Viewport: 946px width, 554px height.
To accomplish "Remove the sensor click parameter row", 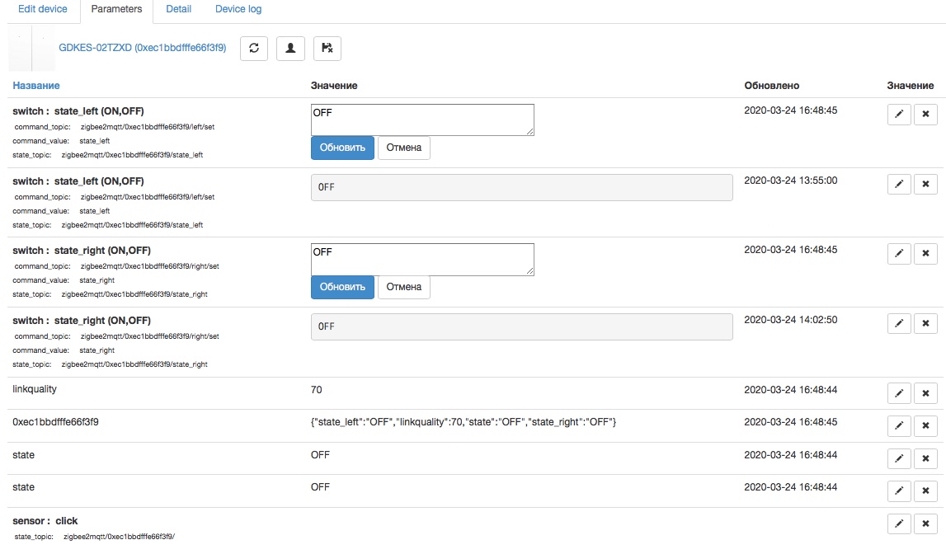I will 925,523.
